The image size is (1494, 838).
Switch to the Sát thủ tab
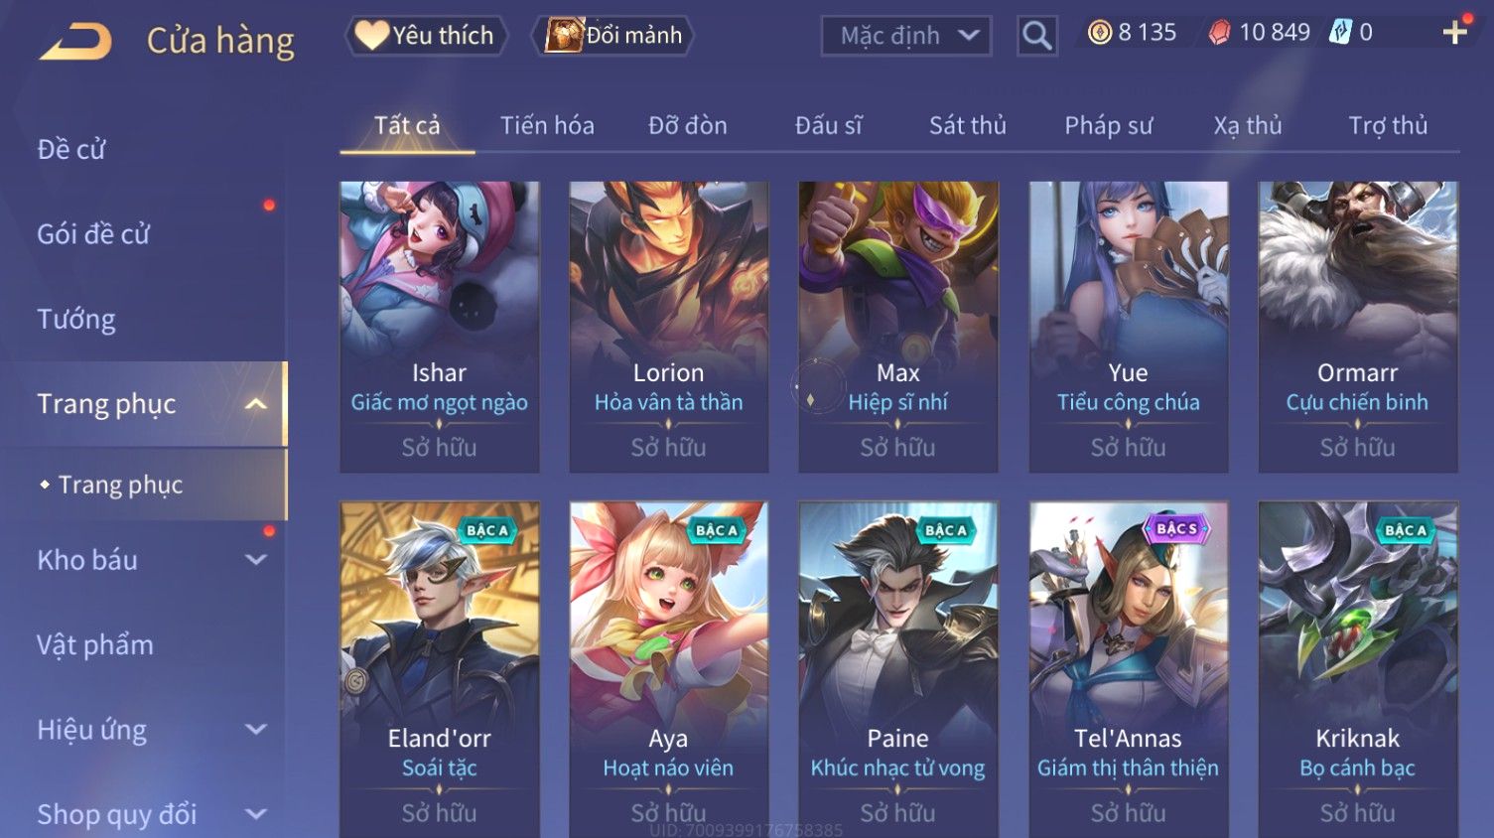(968, 126)
